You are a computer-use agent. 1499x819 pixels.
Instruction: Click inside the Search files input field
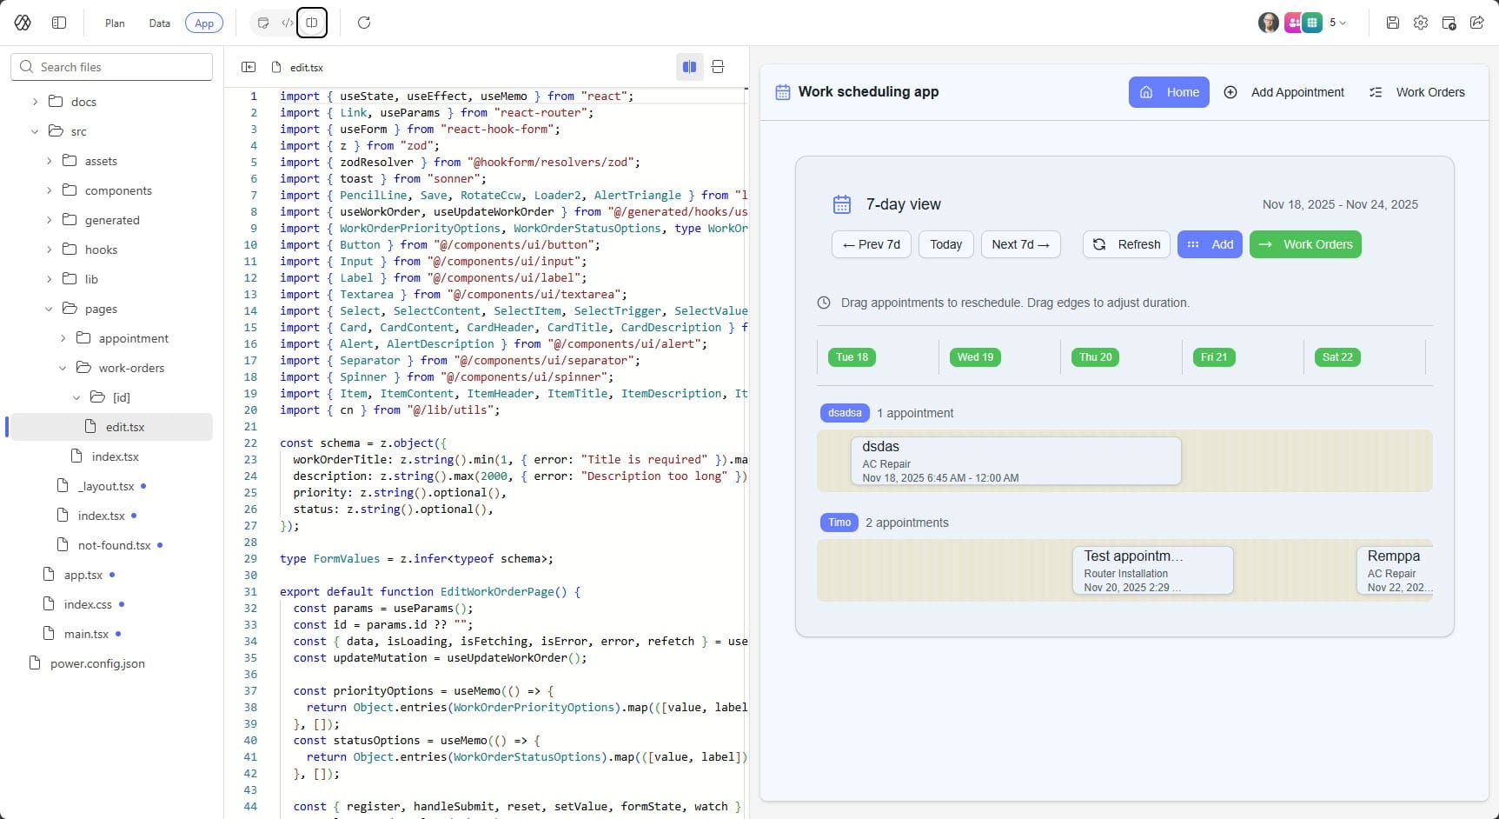tap(111, 66)
